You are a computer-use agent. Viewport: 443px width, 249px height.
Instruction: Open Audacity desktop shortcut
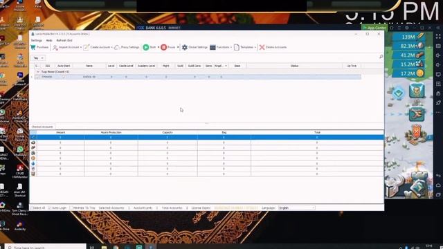pos(20,226)
